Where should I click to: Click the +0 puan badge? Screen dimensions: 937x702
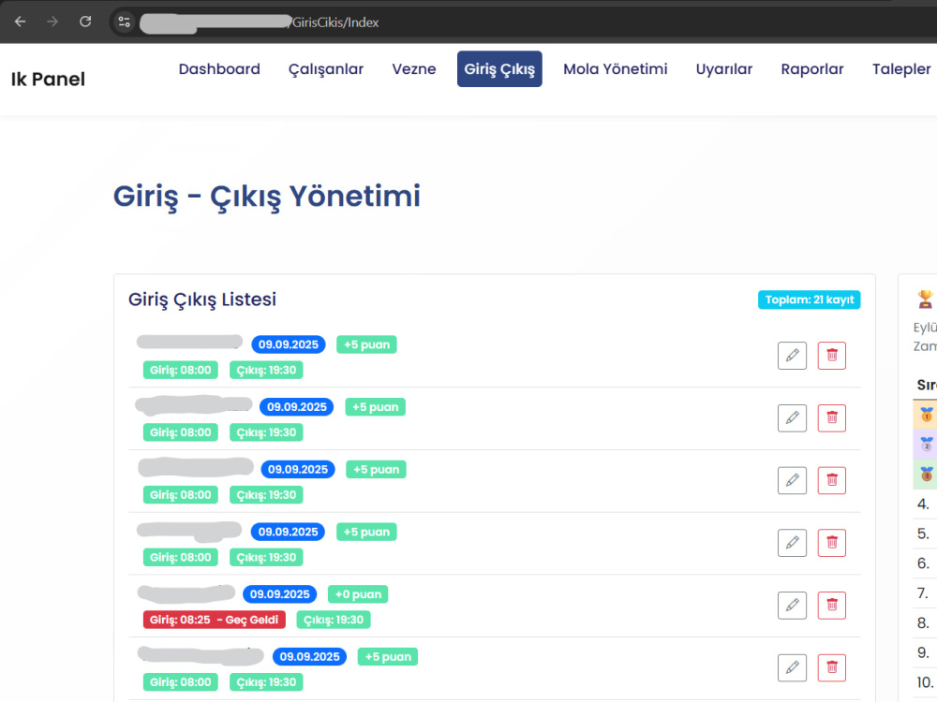pos(358,594)
